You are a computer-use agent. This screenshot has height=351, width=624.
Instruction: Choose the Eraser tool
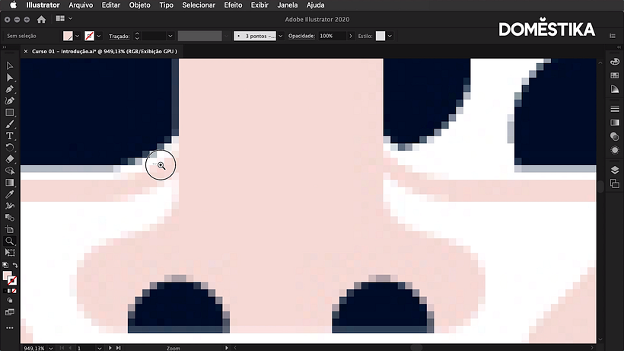10,159
